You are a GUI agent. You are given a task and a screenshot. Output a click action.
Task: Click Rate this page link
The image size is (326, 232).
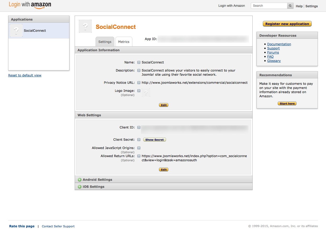22,226
